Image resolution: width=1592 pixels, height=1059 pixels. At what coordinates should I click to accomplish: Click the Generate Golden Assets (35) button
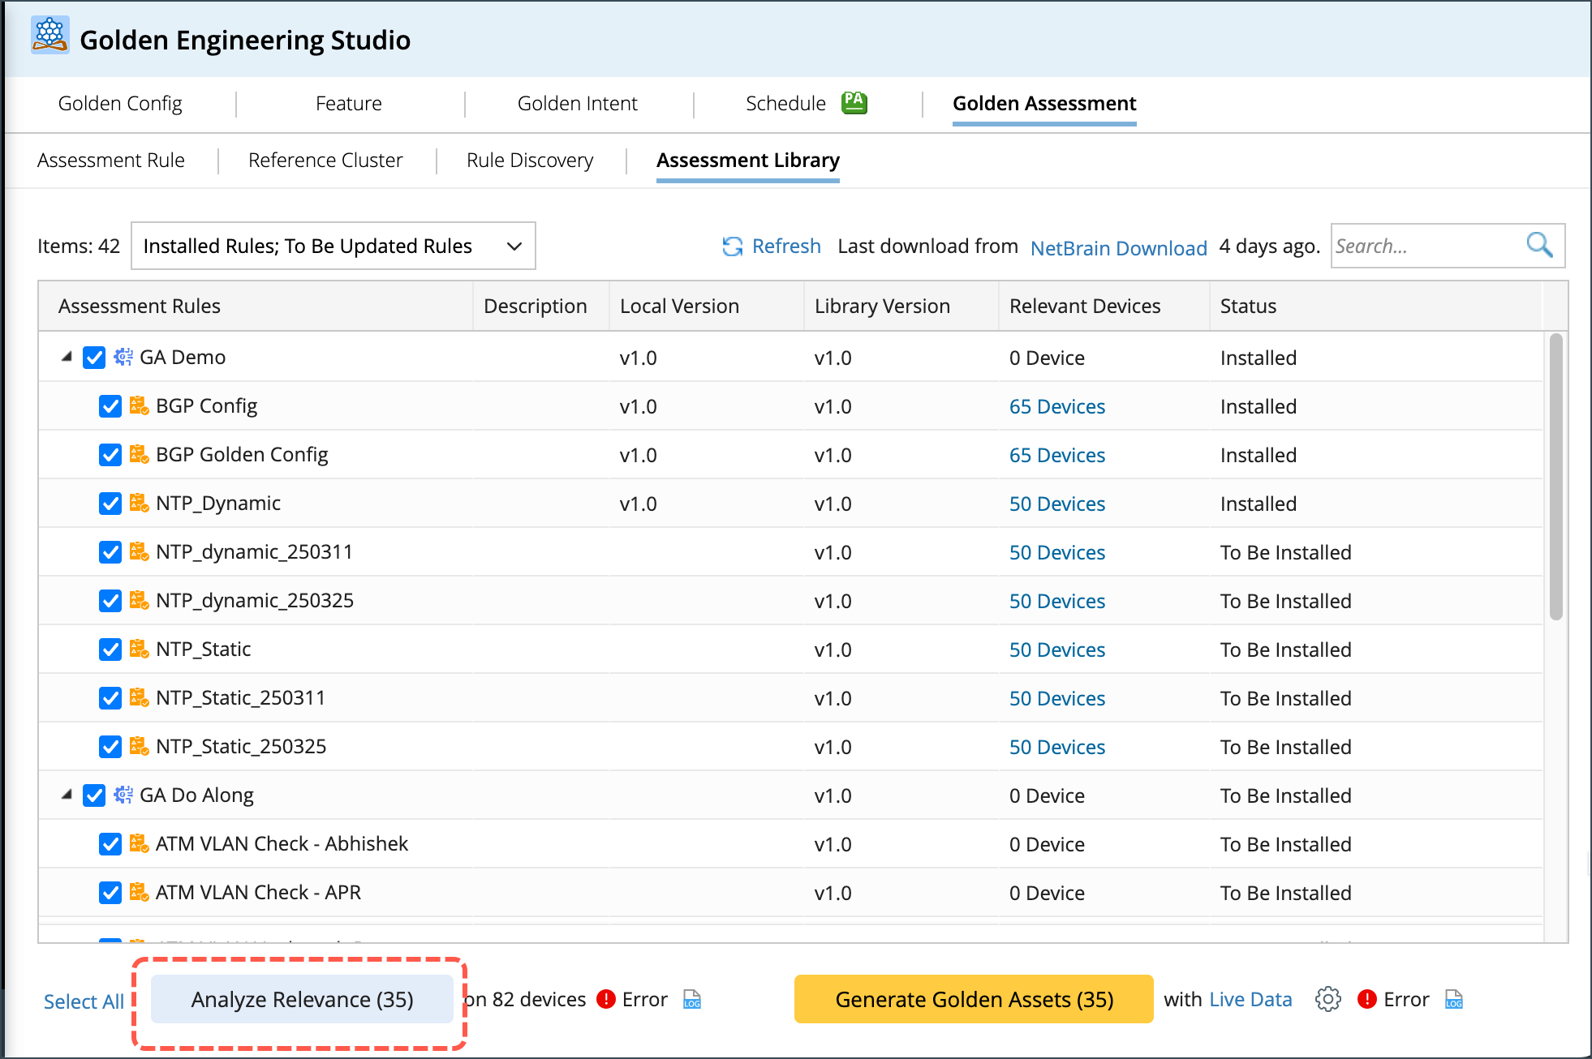click(973, 999)
